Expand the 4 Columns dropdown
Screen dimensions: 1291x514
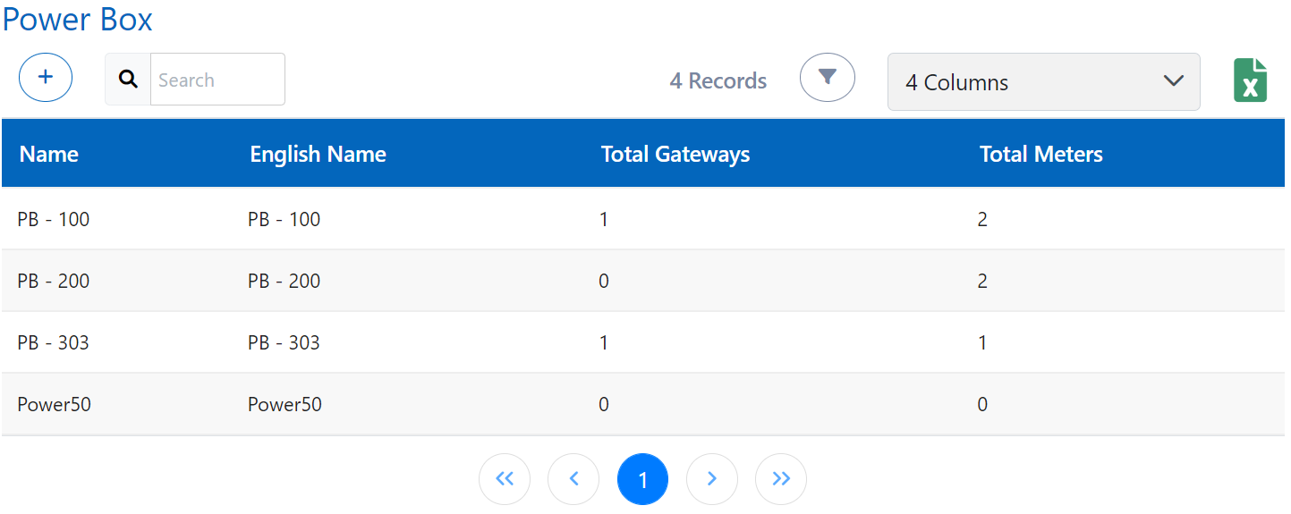tap(1043, 82)
